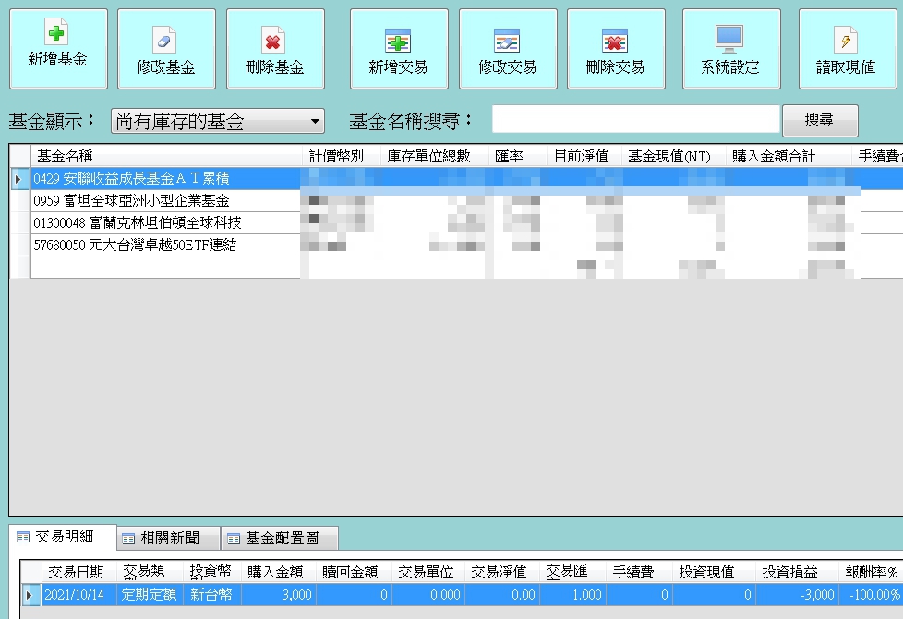Screen dimensions: 903x619
Task: Switch to the 基金配置圖 tab
Action: [280, 539]
